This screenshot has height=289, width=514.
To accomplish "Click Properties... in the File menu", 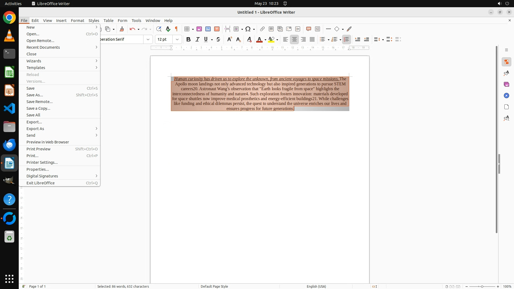I will 37,169.
